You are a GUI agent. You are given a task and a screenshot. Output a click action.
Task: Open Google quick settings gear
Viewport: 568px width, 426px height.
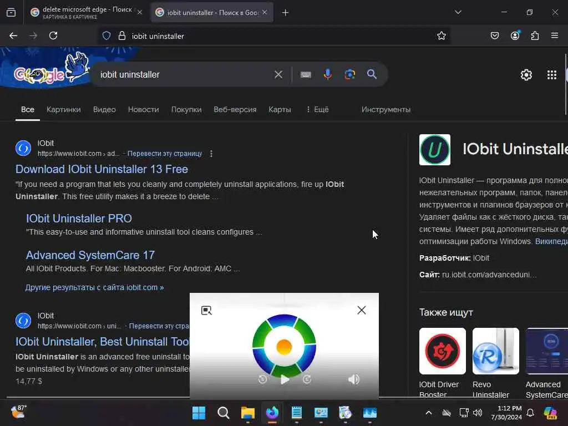(x=526, y=75)
